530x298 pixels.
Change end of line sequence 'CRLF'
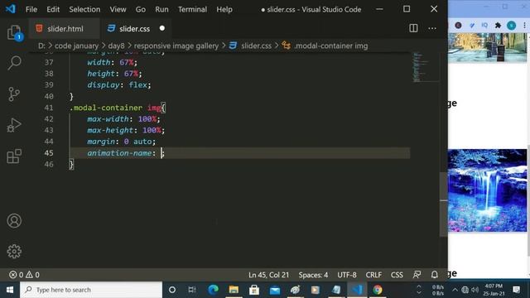(373, 275)
